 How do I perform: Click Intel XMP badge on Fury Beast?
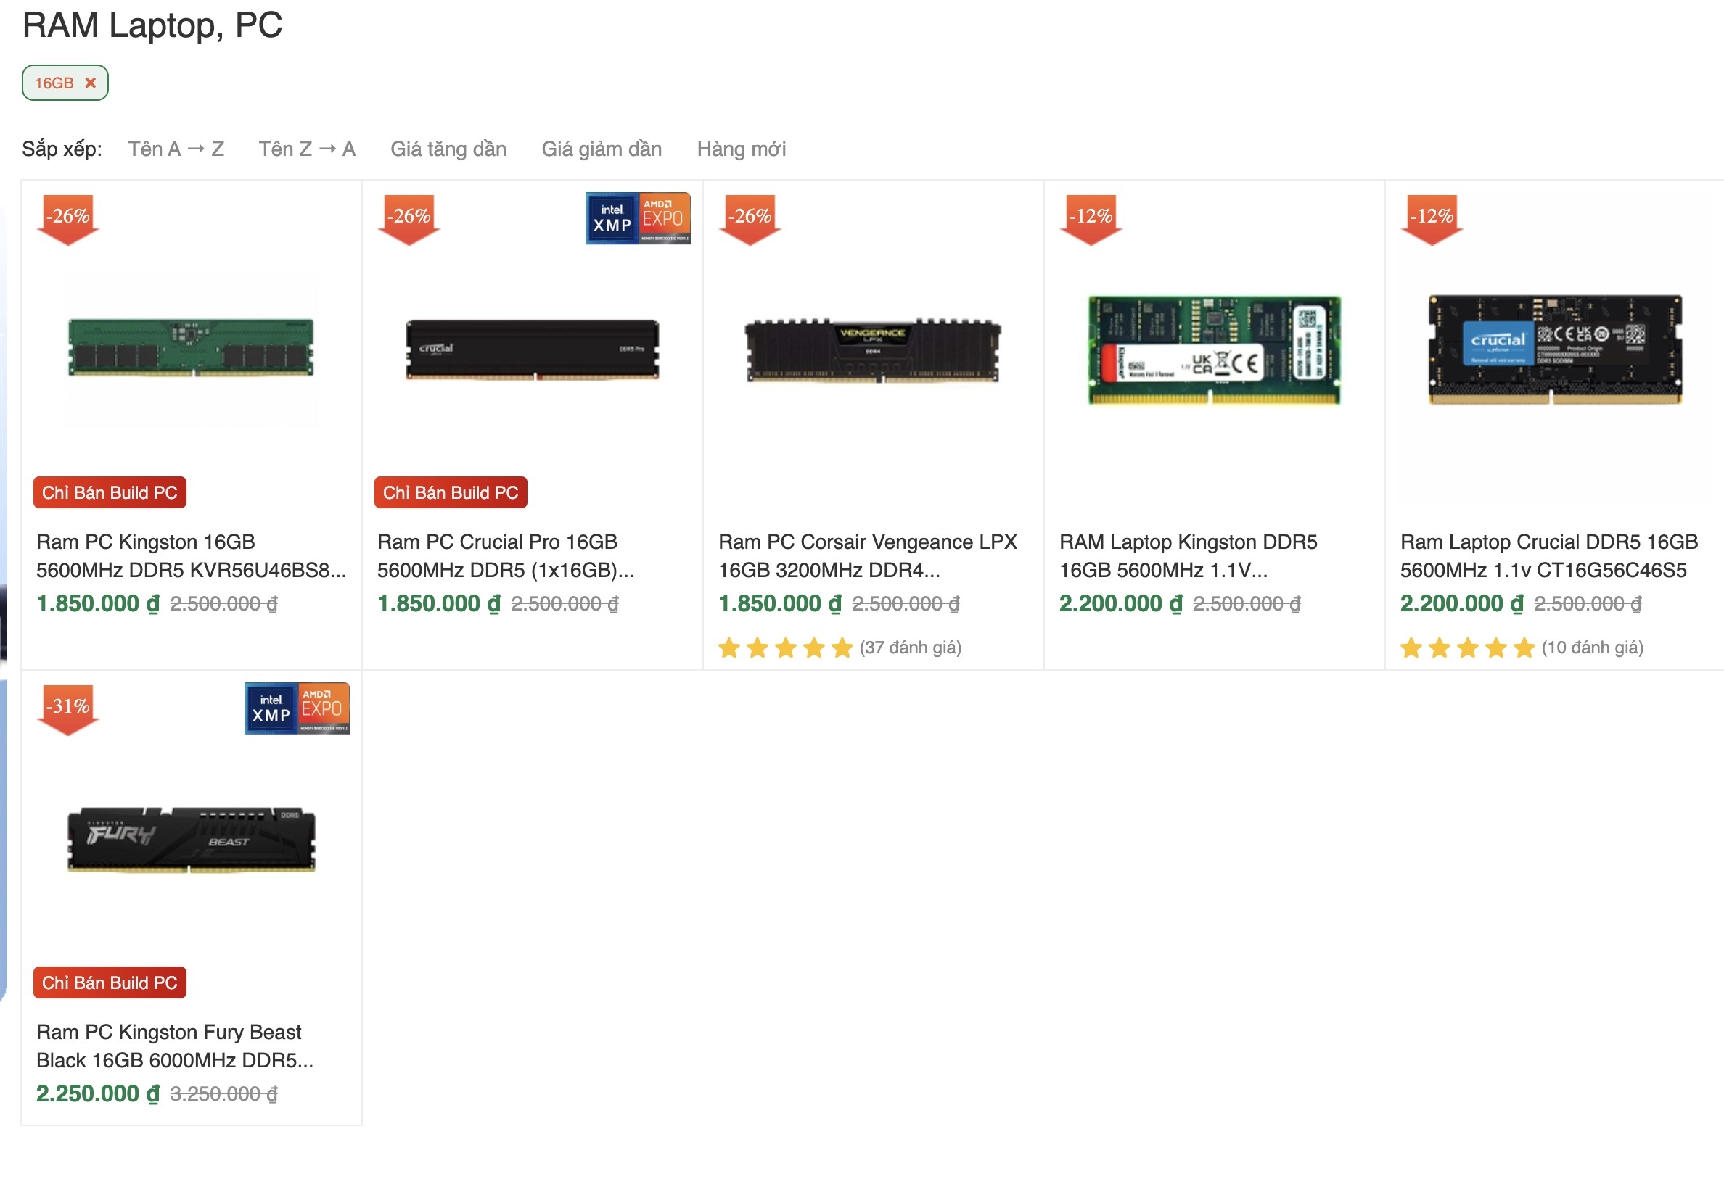coord(271,708)
